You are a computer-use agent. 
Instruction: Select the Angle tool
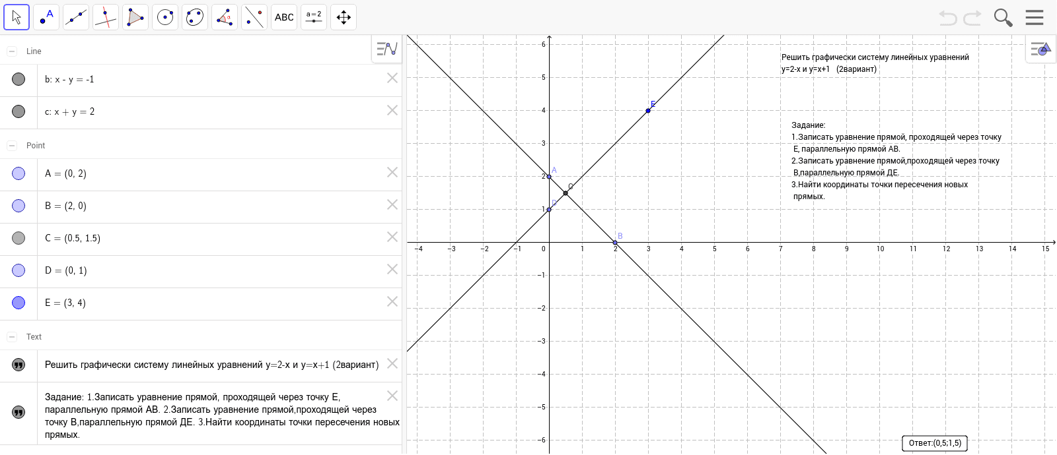[225, 17]
